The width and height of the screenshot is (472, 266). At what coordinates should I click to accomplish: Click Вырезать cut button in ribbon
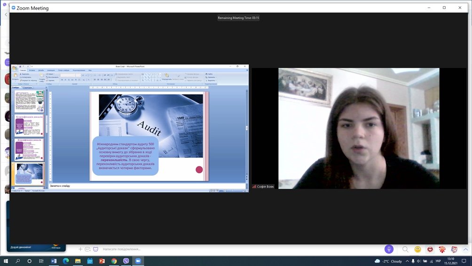coord(25,74)
